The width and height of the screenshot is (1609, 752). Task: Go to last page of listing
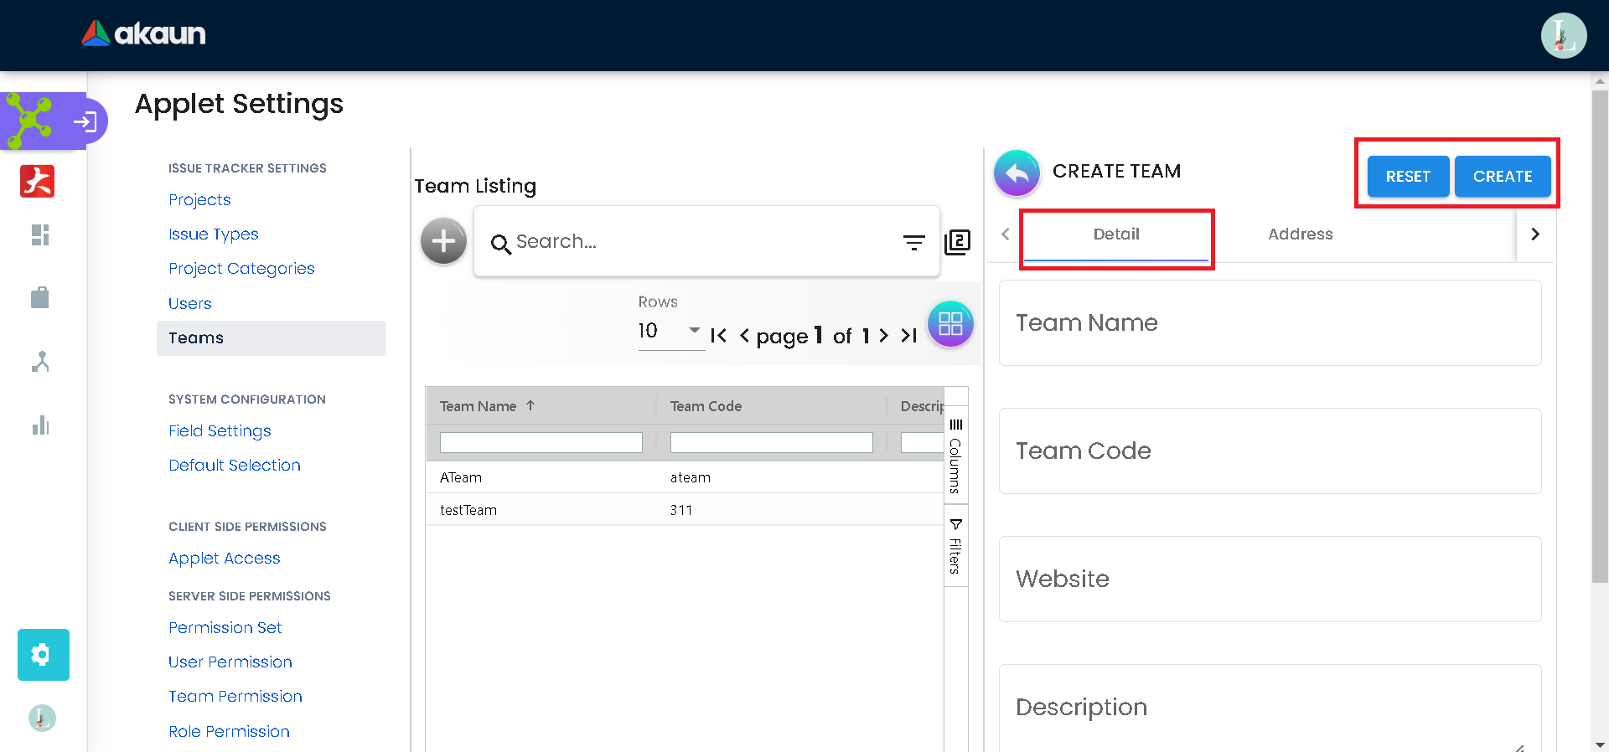click(908, 336)
